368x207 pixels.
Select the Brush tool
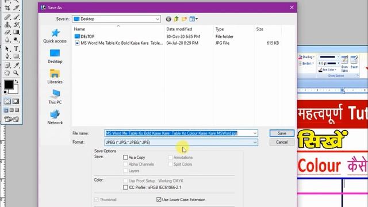16,17
